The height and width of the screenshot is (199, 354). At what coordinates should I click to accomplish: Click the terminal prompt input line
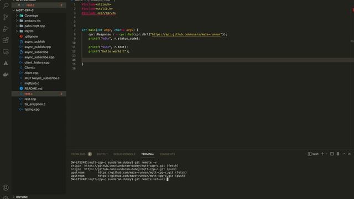(119, 179)
